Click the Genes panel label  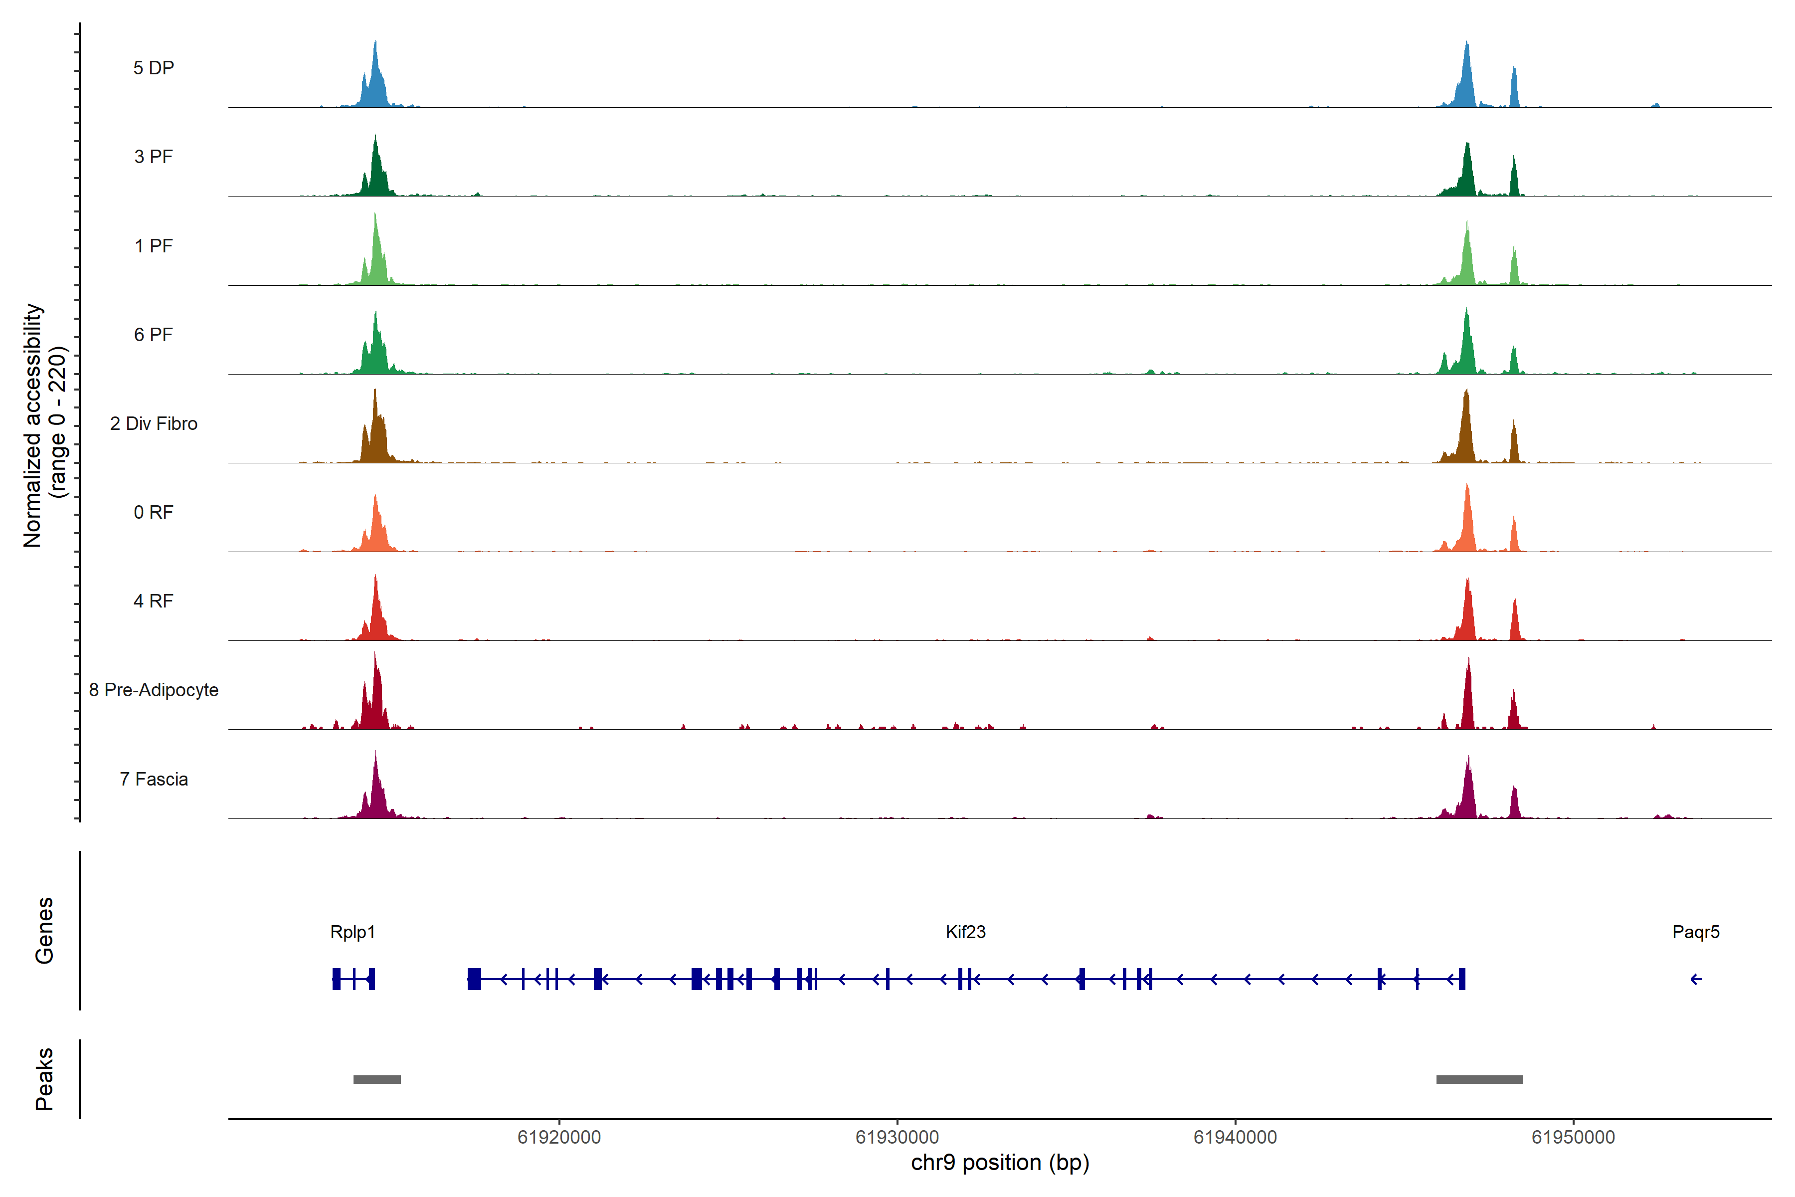pyautogui.click(x=44, y=931)
